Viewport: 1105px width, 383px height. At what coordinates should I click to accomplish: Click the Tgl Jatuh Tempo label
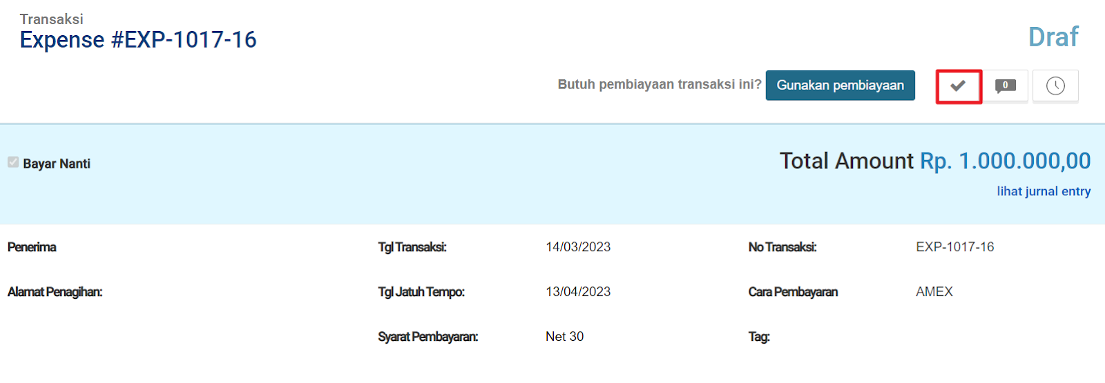click(421, 292)
